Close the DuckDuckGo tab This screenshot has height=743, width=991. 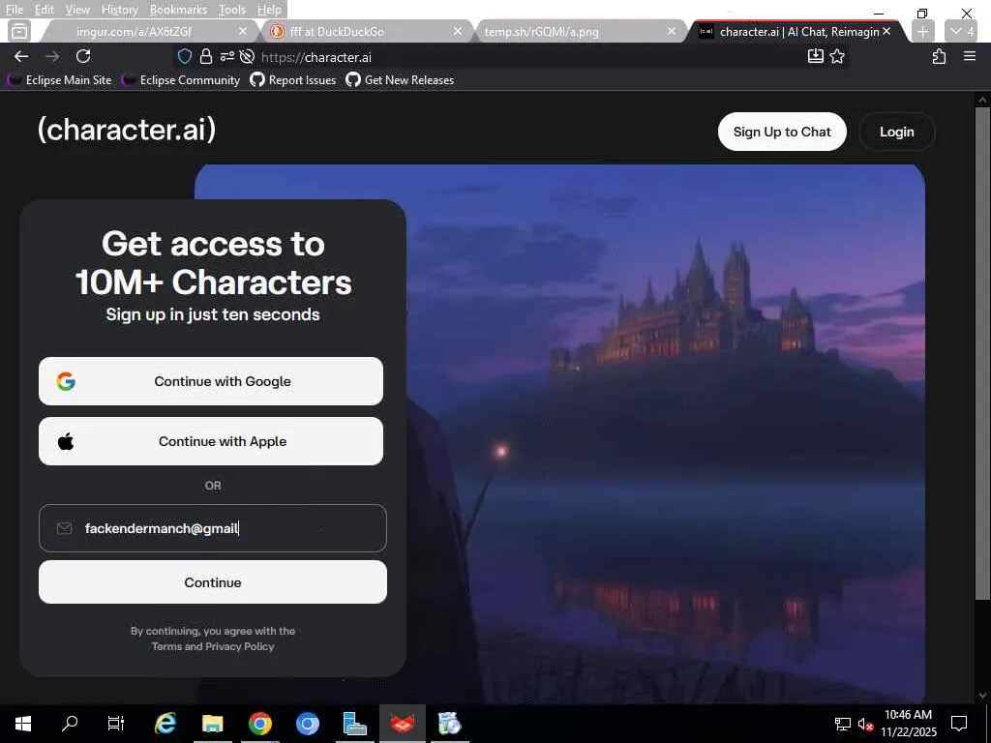pyautogui.click(x=458, y=31)
